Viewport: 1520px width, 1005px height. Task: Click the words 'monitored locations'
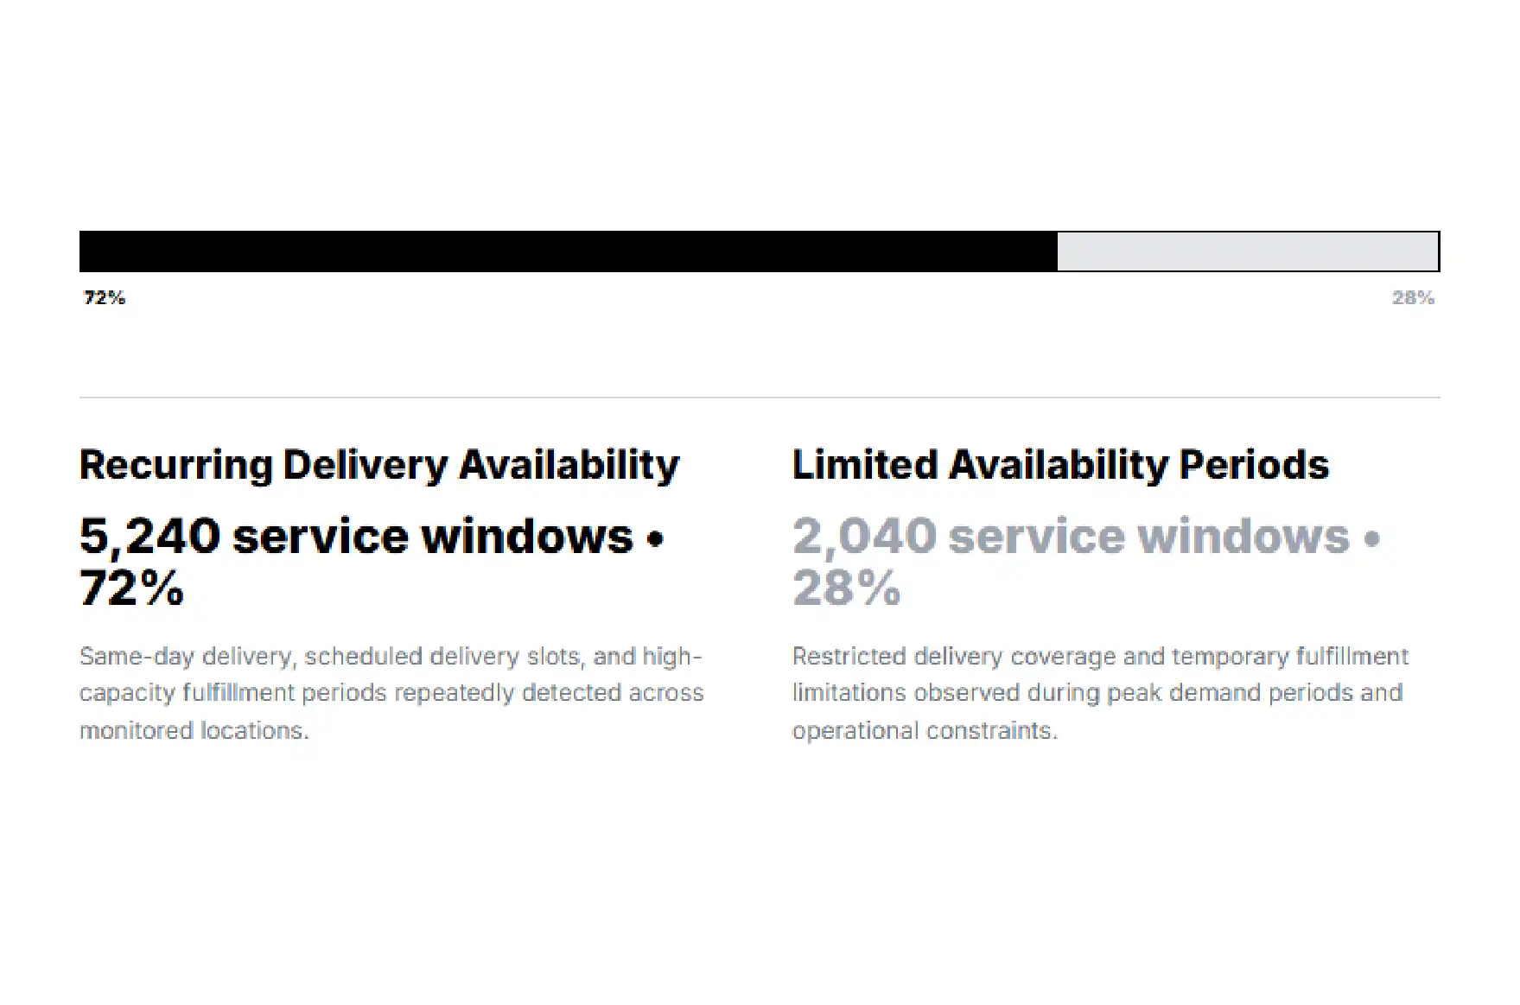[x=194, y=731]
